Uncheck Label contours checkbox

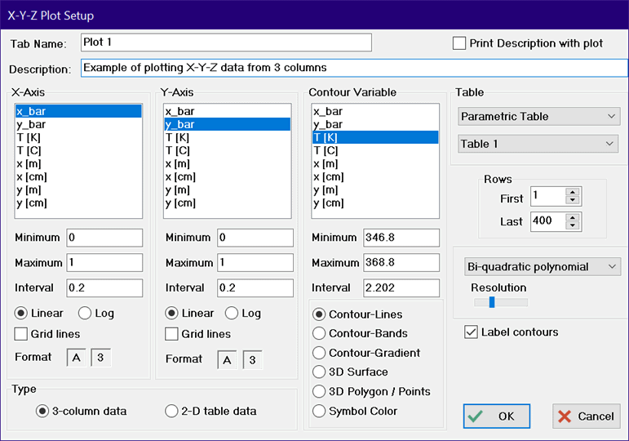(x=471, y=332)
